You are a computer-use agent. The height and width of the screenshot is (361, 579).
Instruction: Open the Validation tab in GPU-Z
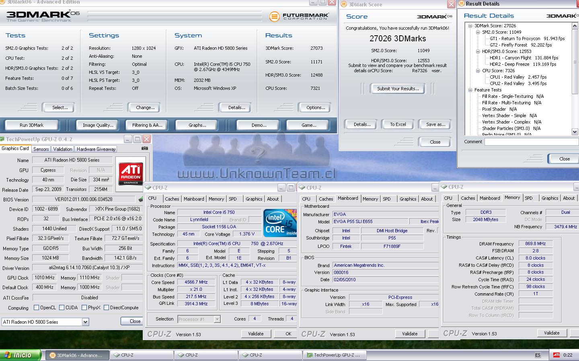[x=63, y=149]
